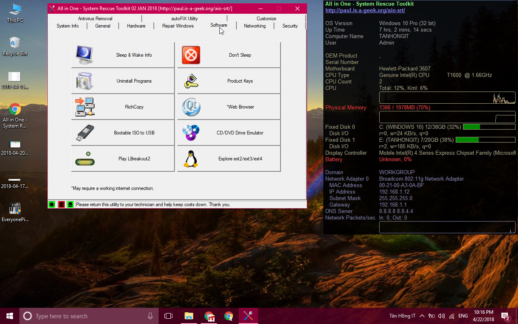Open the Recycle Bin desktop icon

[15, 46]
